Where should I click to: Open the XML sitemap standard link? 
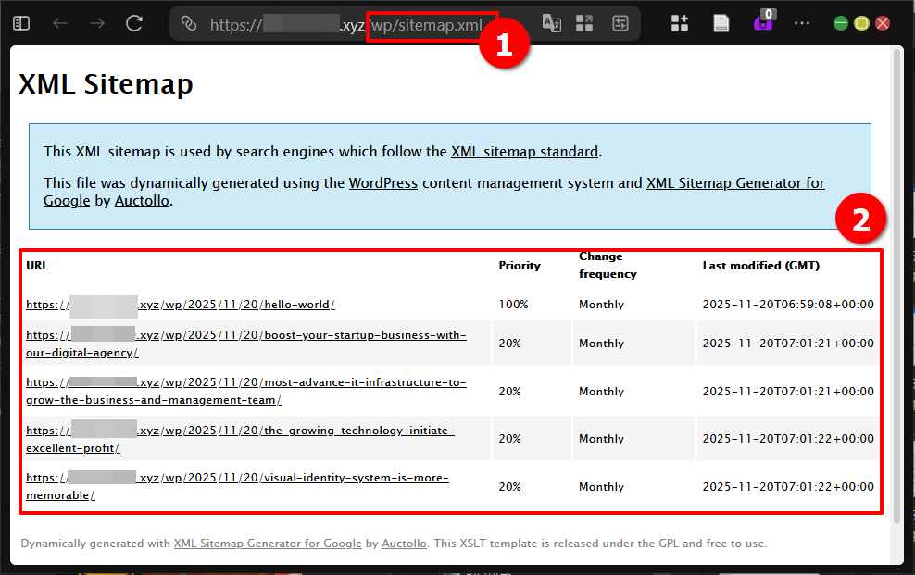(525, 151)
